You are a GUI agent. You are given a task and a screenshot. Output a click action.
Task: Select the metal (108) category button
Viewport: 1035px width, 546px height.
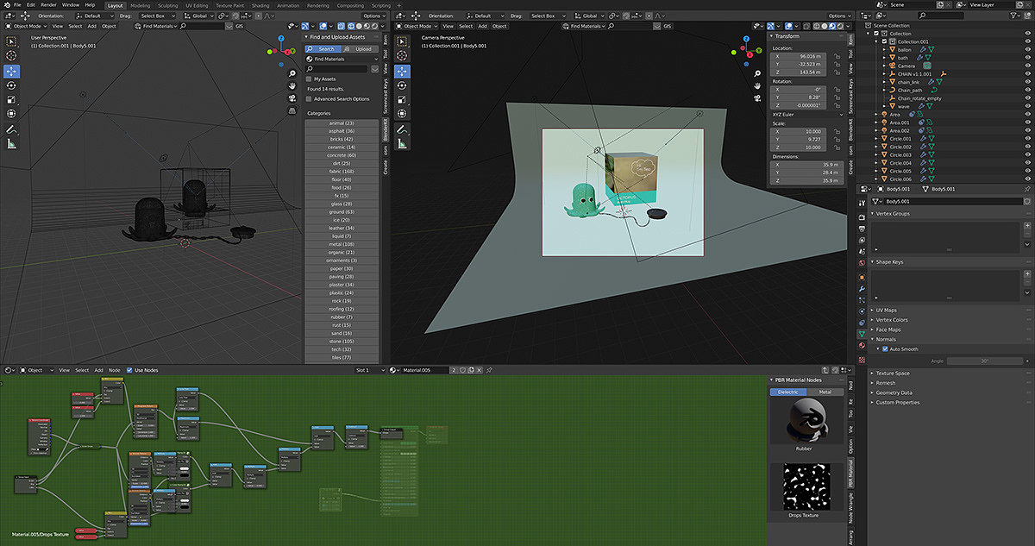342,244
